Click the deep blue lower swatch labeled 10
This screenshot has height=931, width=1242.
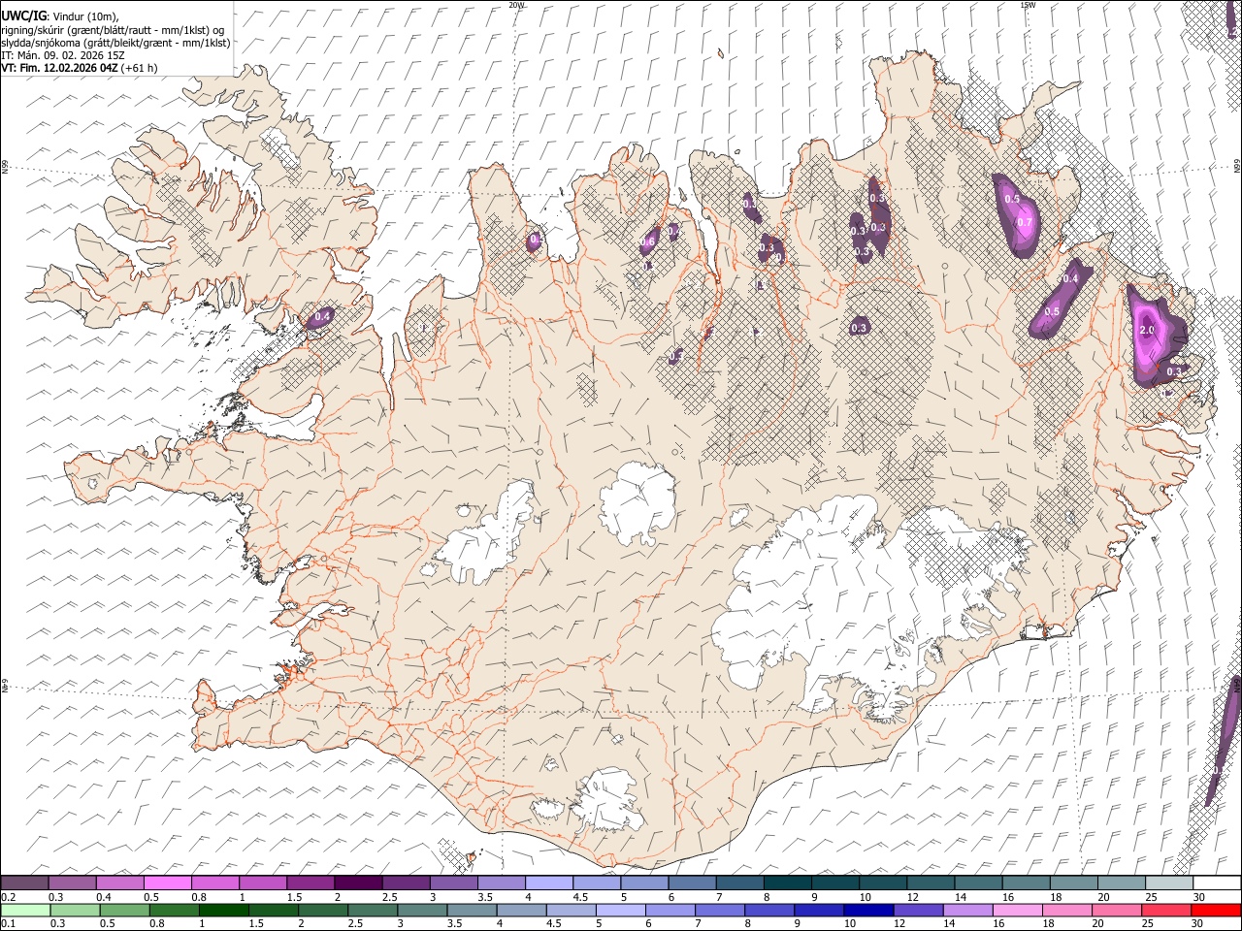pos(867,910)
